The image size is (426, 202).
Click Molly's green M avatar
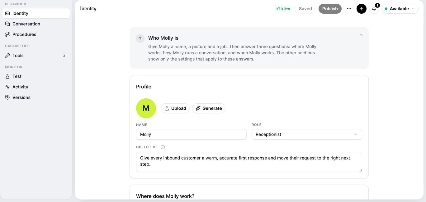click(146, 108)
